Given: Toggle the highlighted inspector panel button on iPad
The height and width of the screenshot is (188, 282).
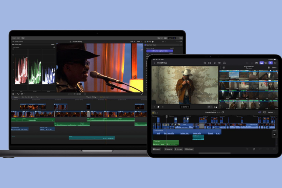Looking at the screenshot, I should click(270, 63).
